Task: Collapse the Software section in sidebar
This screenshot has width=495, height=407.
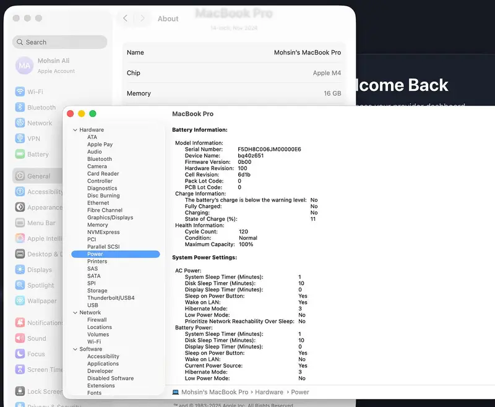Action: (75, 349)
